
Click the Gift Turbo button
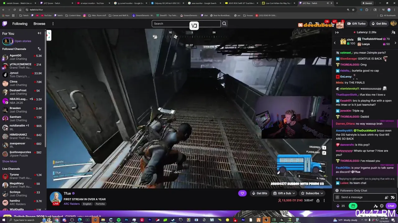(x=356, y=24)
